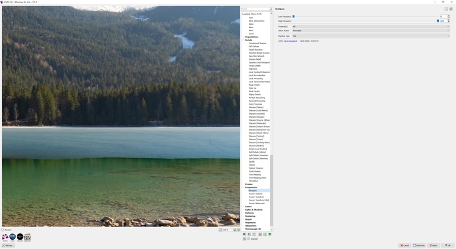Click the Fullscreen button
Viewport: 456px width, 249px height.
pos(419,245)
